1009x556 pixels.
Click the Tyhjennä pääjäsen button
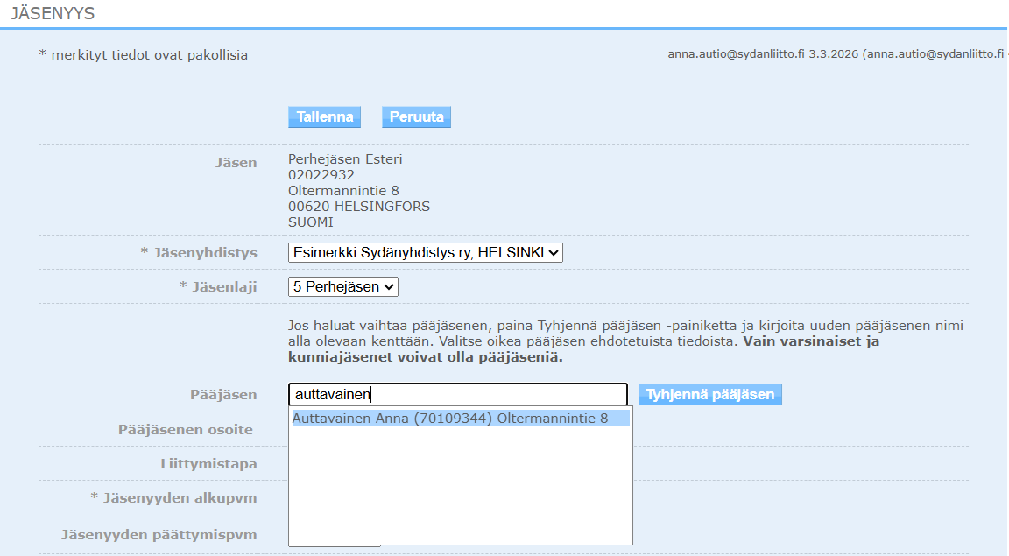point(709,395)
